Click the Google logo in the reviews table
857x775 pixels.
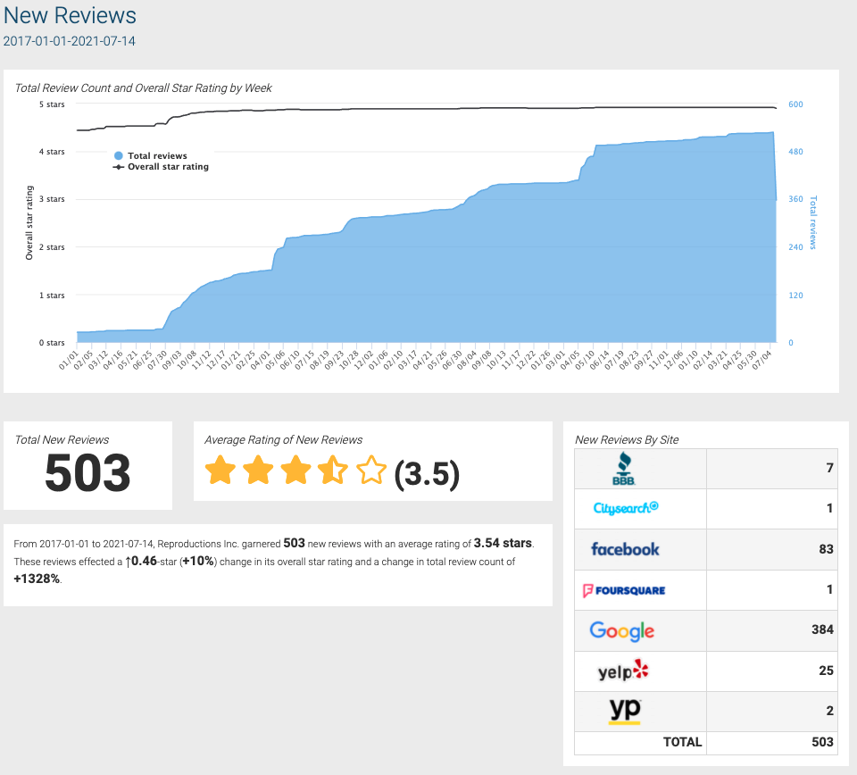624,630
